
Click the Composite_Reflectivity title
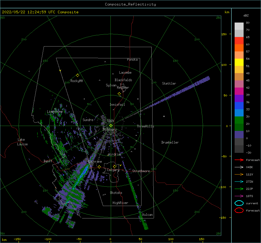(130, 4)
